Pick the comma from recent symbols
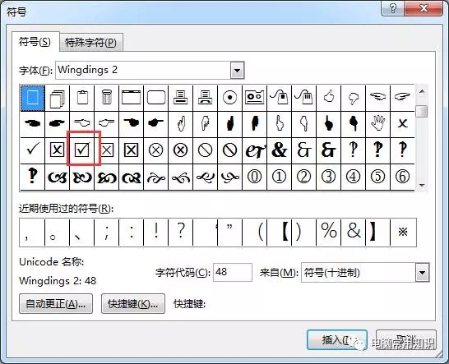Screen dimensions: 449x364 point(32,232)
